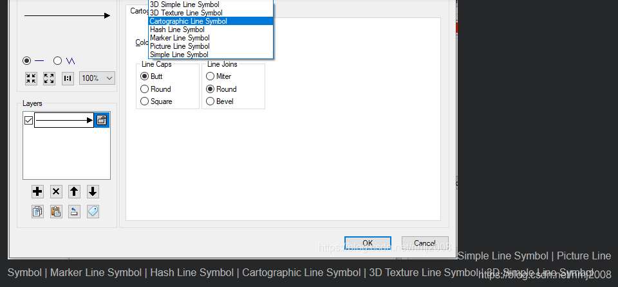Delete the selected layer with X icon
The width and height of the screenshot is (618, 287).
pos(56,192)
